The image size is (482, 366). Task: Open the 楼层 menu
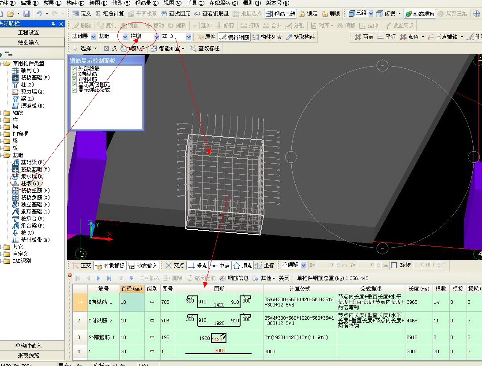click(x=52, y=3)
